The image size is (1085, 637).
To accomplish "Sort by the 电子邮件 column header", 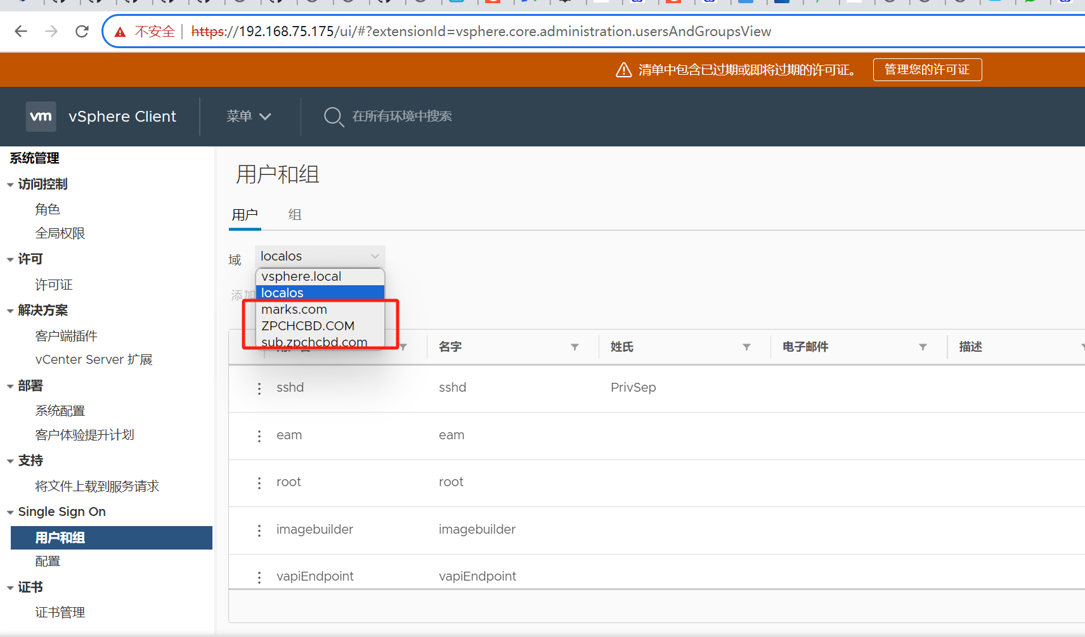I will point(805,347).
